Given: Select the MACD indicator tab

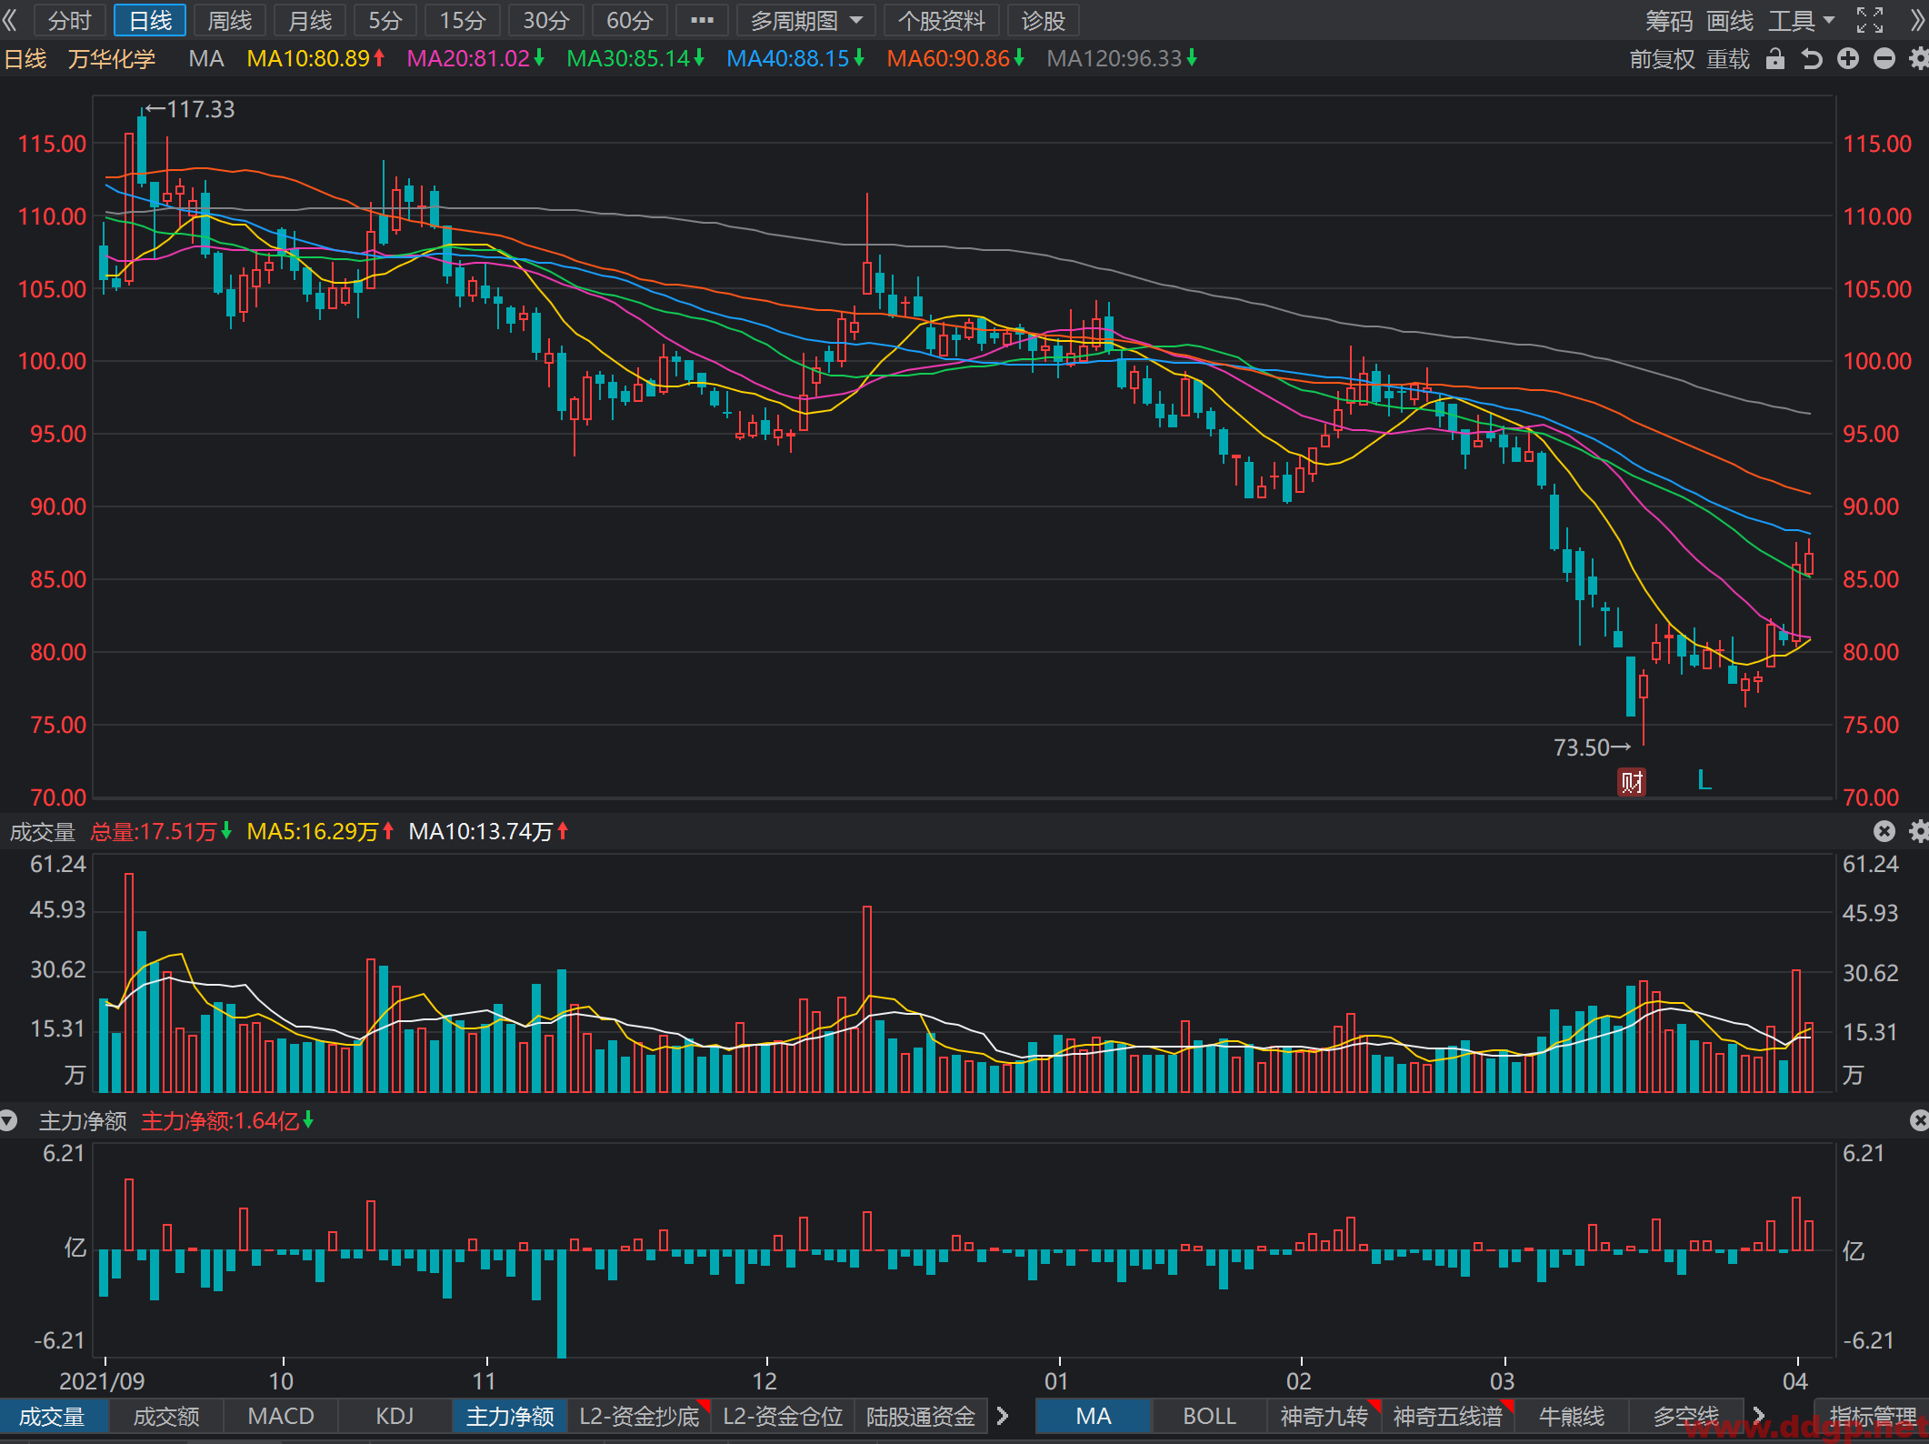Looking at the screenshot, I should 281,1416.
